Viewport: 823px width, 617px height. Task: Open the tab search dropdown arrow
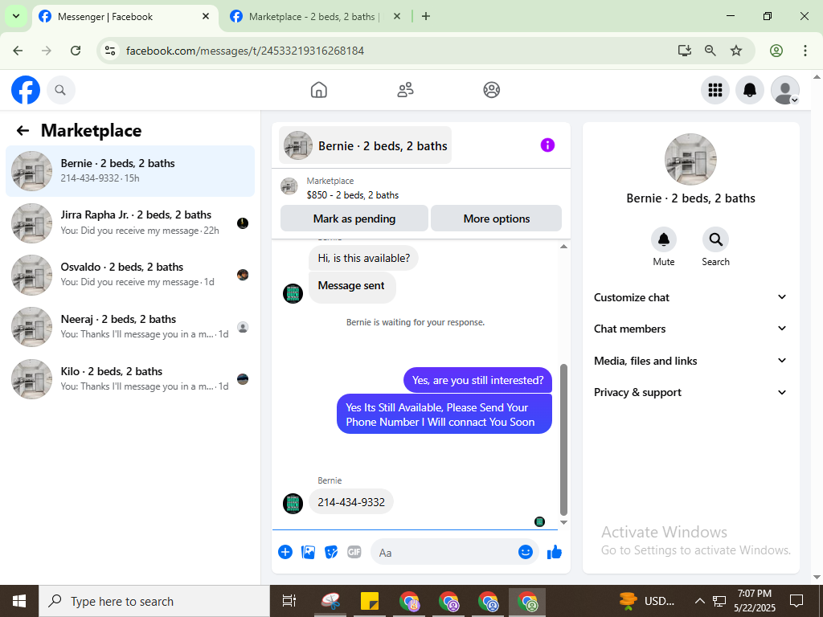coord(16,16)
